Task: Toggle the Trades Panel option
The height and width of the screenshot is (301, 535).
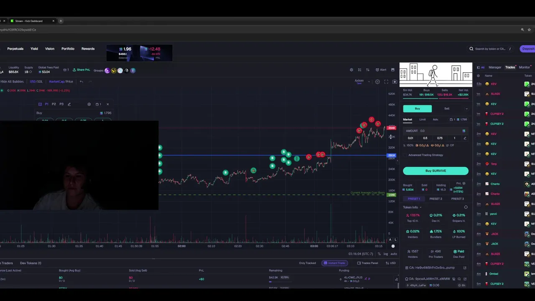Action: tap(367, 263)
